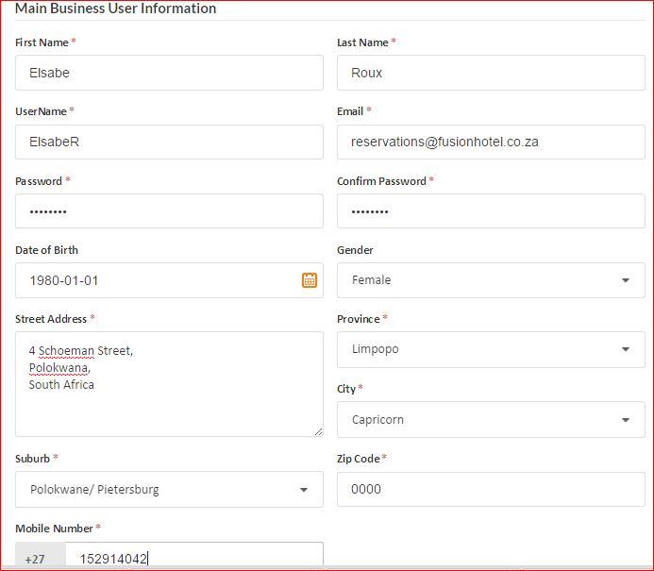Image resolution: width=654 pixels, height=571 pixels.
Task: Click the Mobile Number label text
Action: [54, 529]
